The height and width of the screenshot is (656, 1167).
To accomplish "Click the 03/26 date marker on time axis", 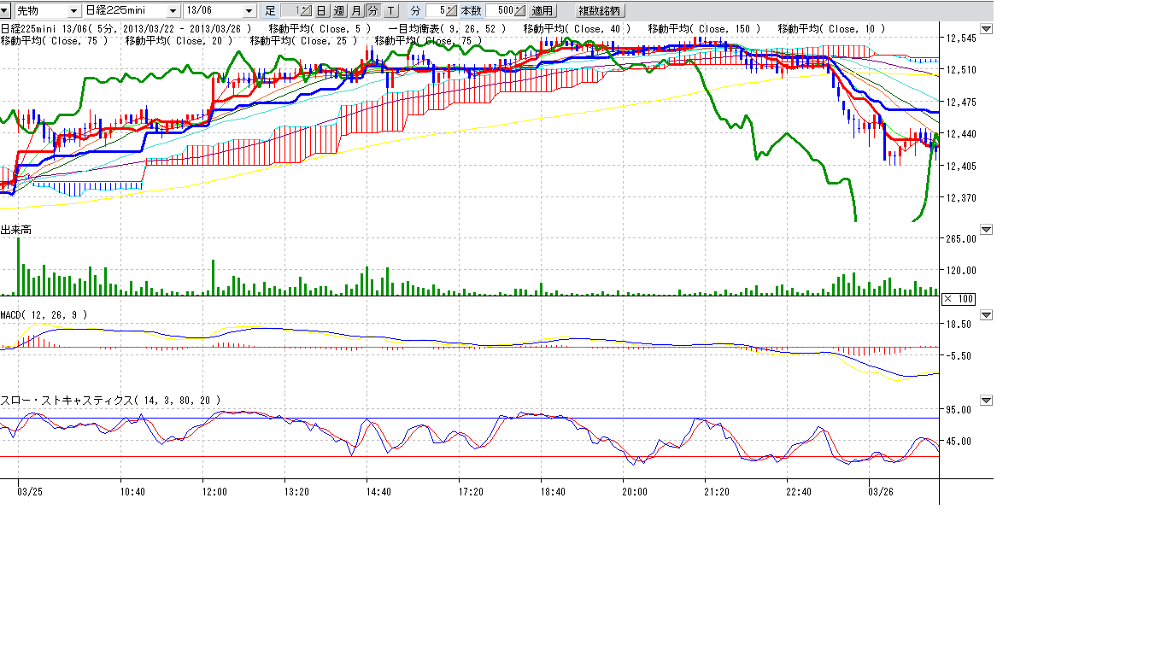I will [880, 492].
